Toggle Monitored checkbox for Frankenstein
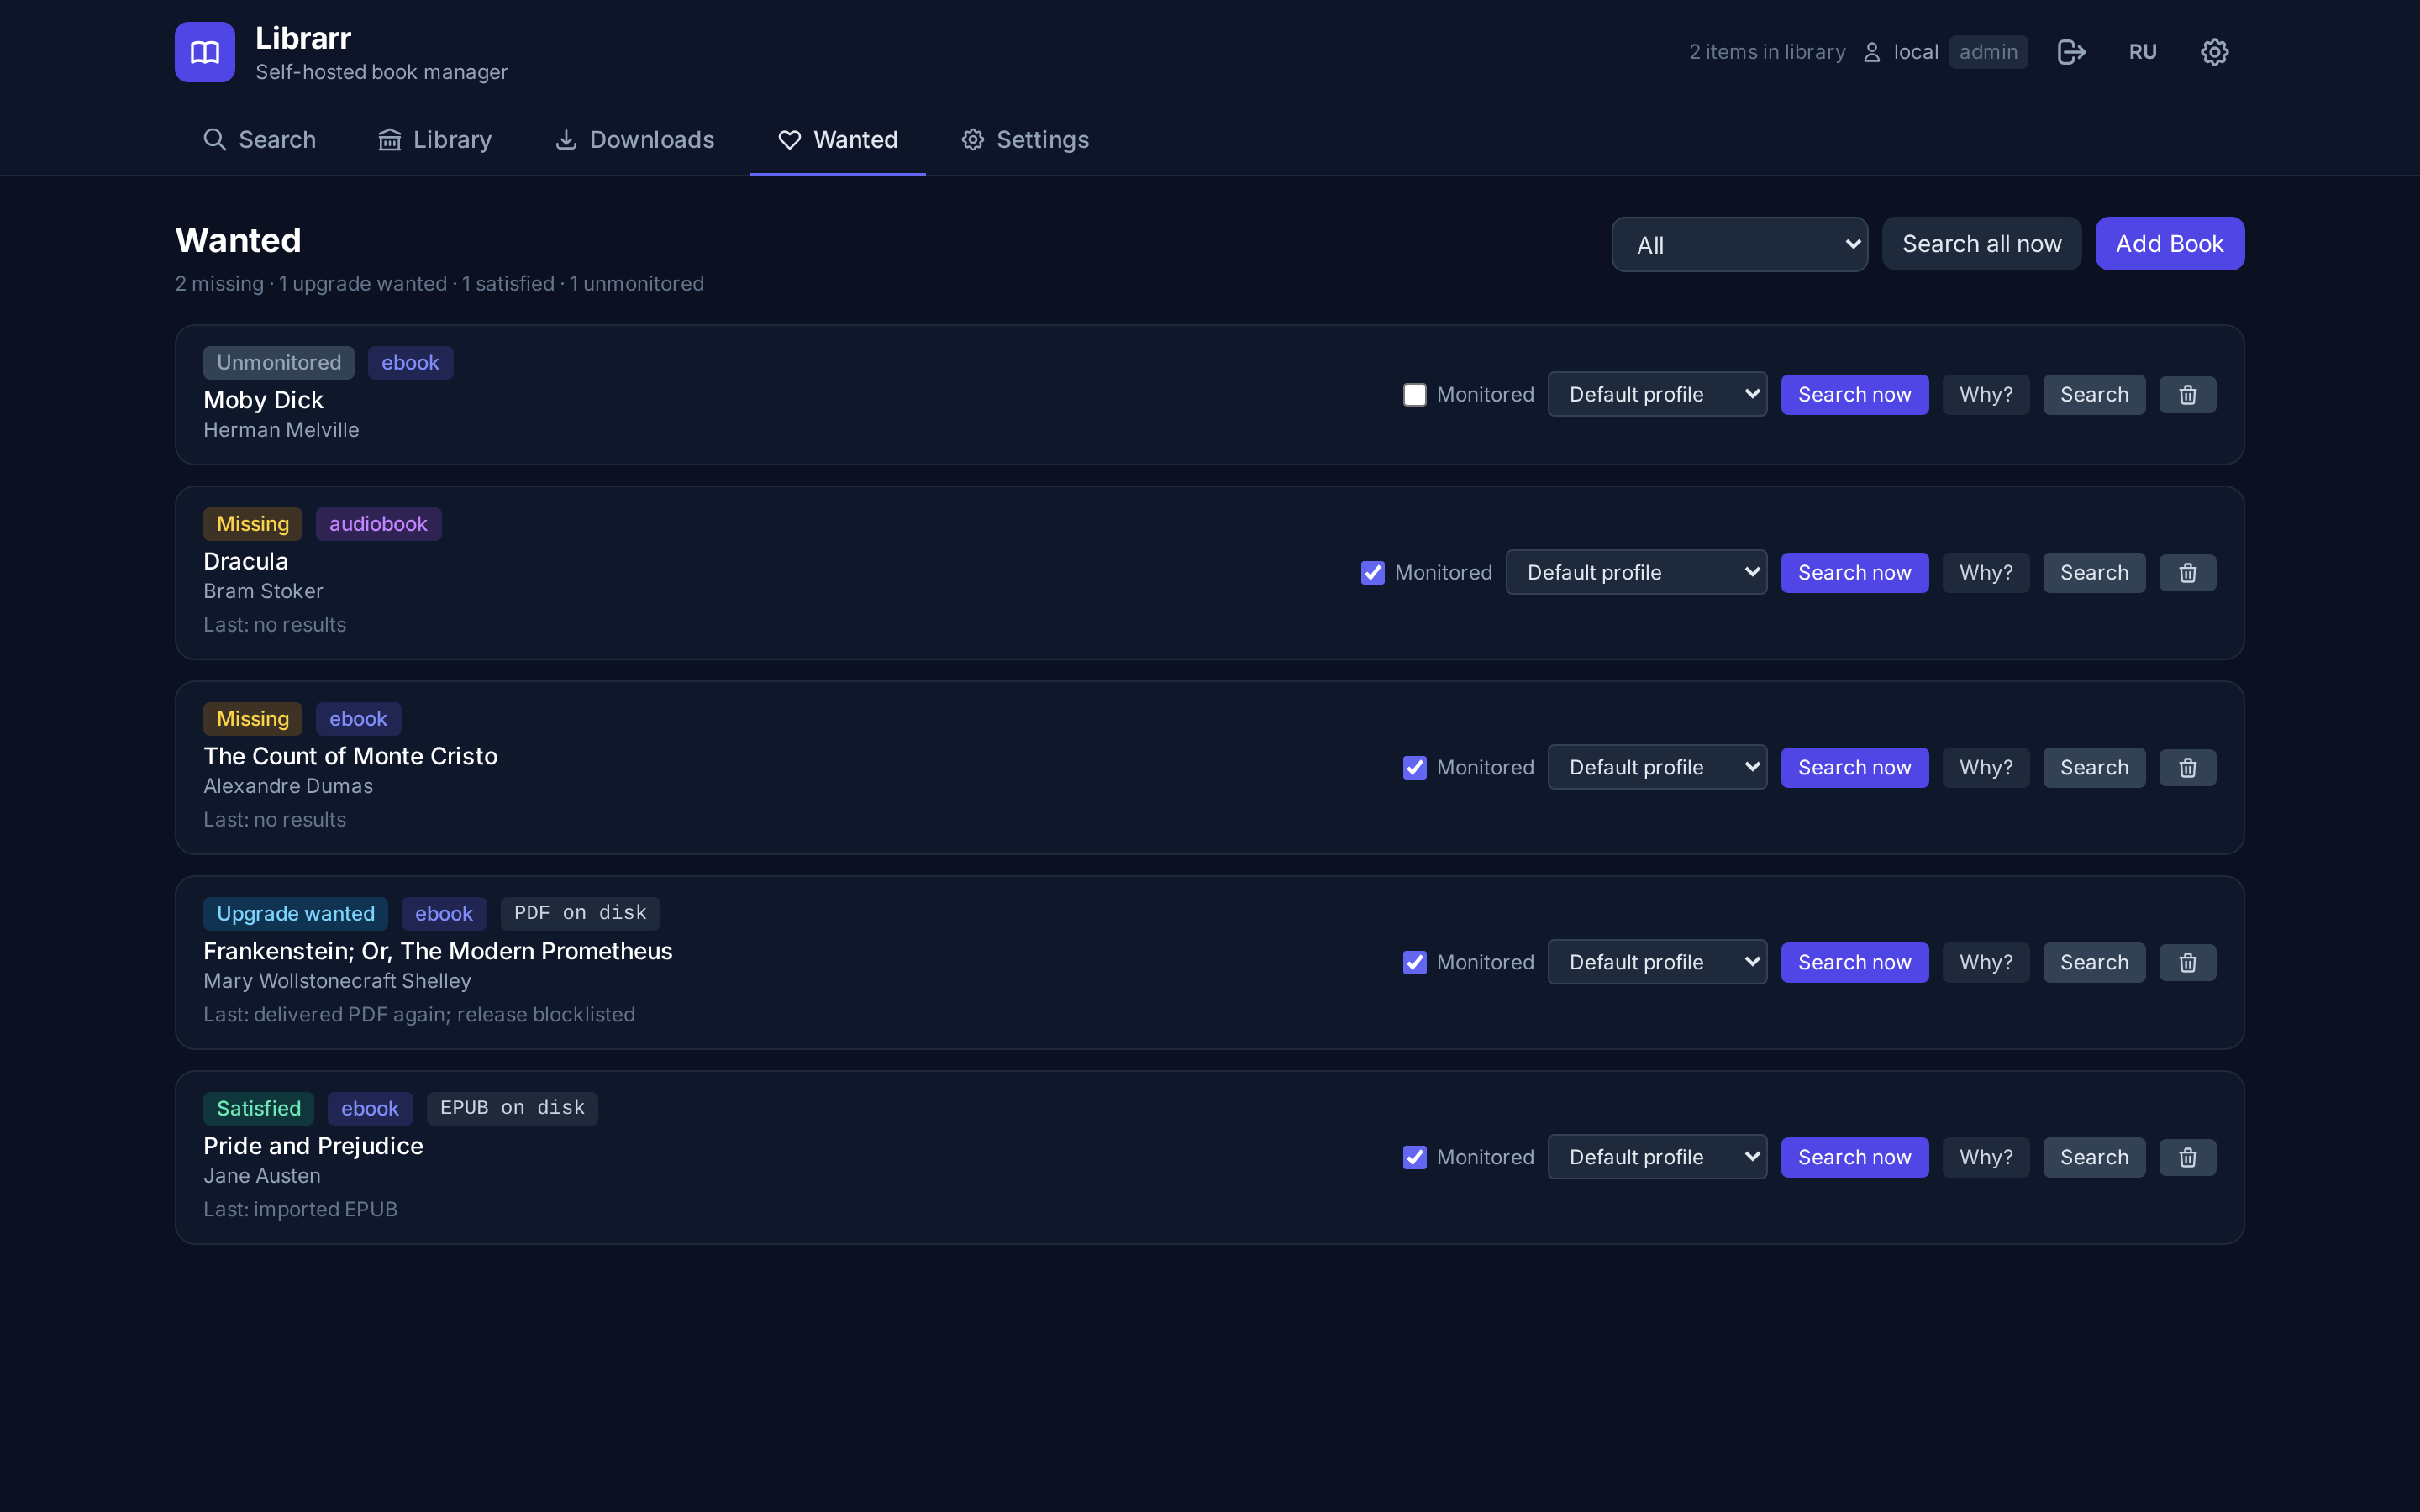This screenshot has width=2420, height=1512. [1414, 963]
